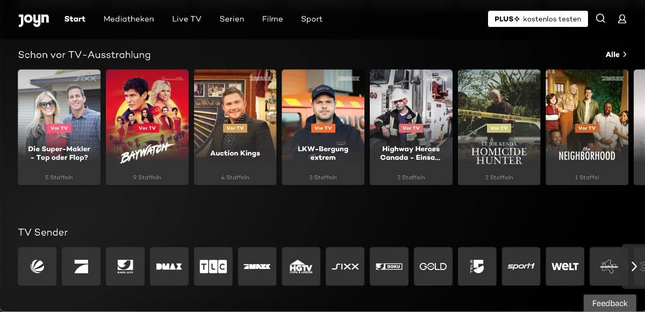The height and width of the screenshot is (312, 645).
Task: Expand the section via Alle chevron link
Action: (x=616, y=54)
